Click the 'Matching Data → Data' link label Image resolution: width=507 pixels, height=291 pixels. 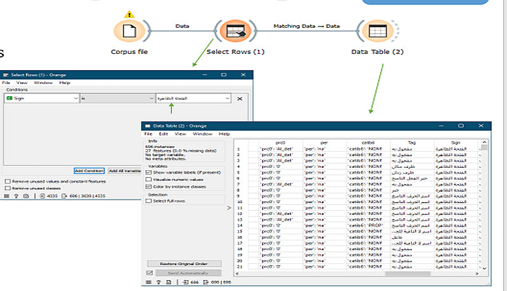307,26
